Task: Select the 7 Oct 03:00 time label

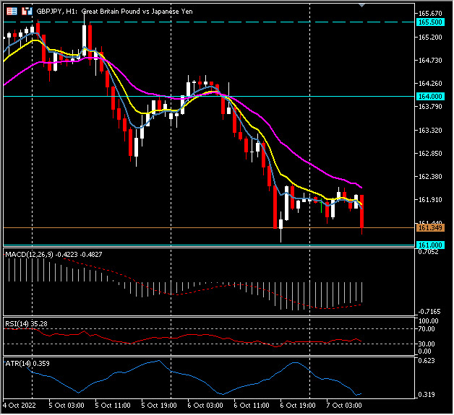Action: coord(344,406)
